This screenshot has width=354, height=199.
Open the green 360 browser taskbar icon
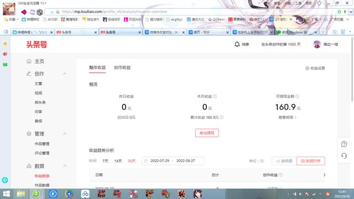tap(37, 194)
